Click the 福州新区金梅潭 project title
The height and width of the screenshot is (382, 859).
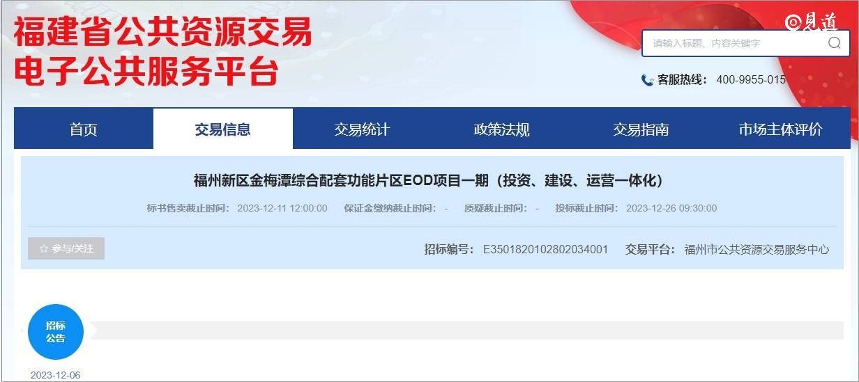428,181
